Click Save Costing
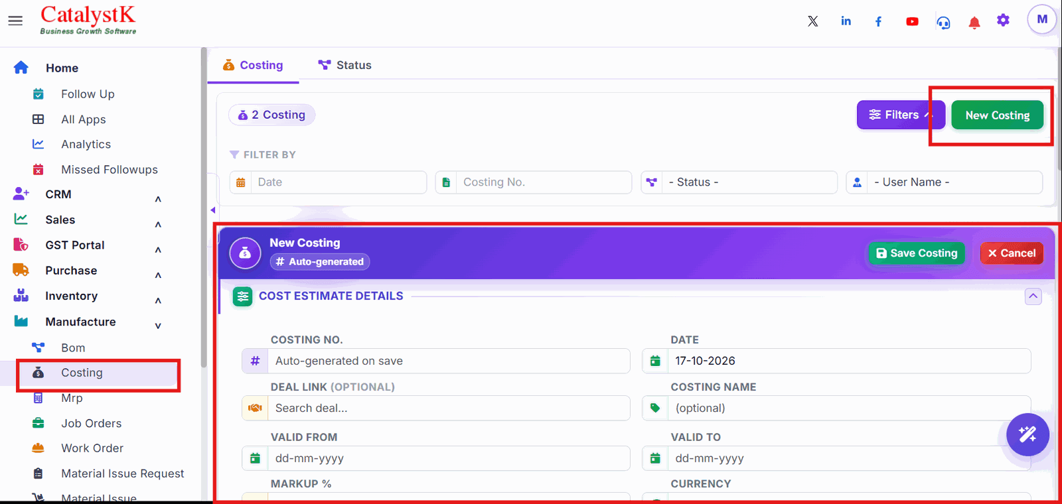Screen dimensions: 1062x504 point(917,253)
